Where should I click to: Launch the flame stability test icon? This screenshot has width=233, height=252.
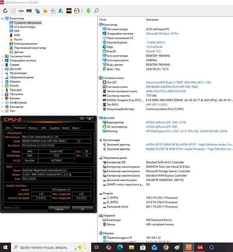click(x=45, y=11)
